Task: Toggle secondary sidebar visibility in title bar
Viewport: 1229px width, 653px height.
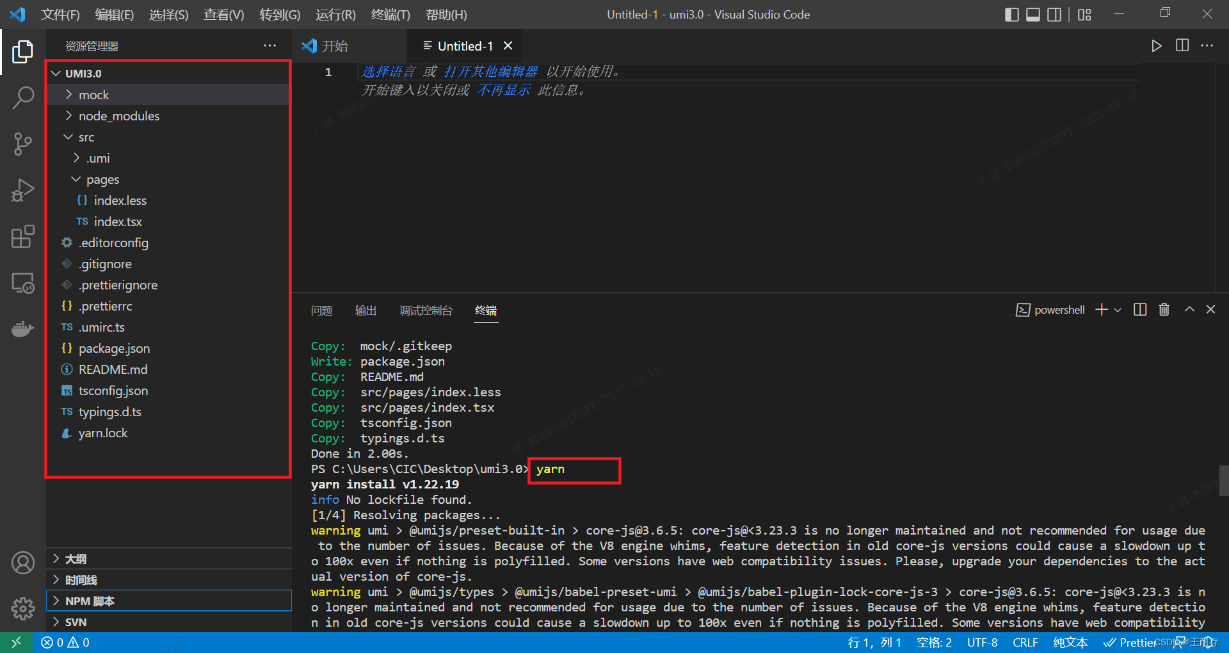Action: pyautogui.click(x=1054, y=14)
